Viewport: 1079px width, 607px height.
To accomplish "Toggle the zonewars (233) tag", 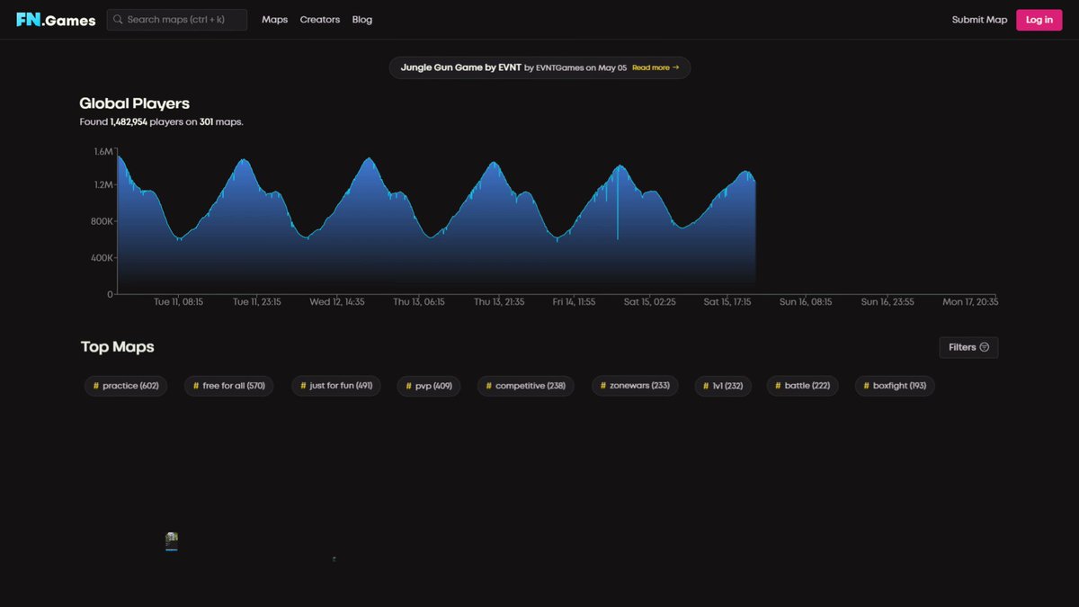I will coord(635,386).
